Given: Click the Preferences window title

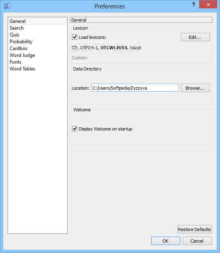Looking at the screenshot, I should [x=110, y=6].
